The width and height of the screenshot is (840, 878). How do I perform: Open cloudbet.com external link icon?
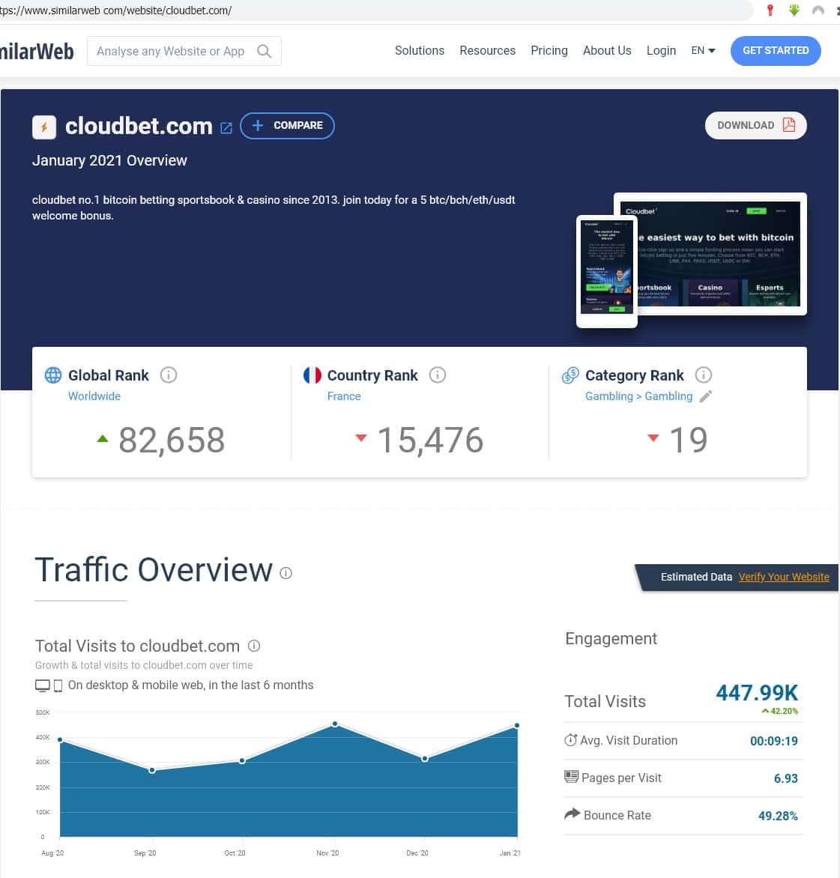click(226, 128)
